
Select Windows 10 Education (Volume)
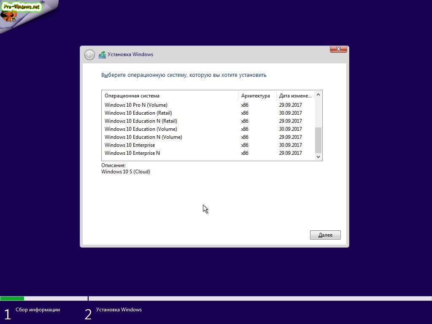click(x=208, y=129)
